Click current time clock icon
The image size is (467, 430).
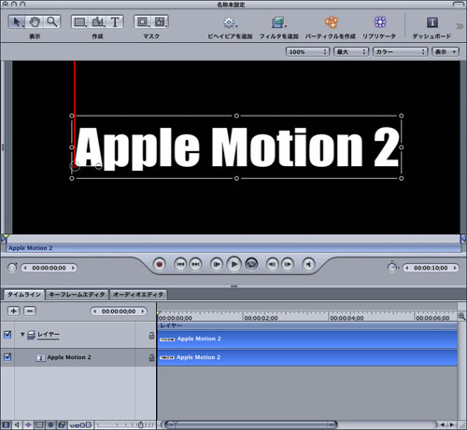12,268
